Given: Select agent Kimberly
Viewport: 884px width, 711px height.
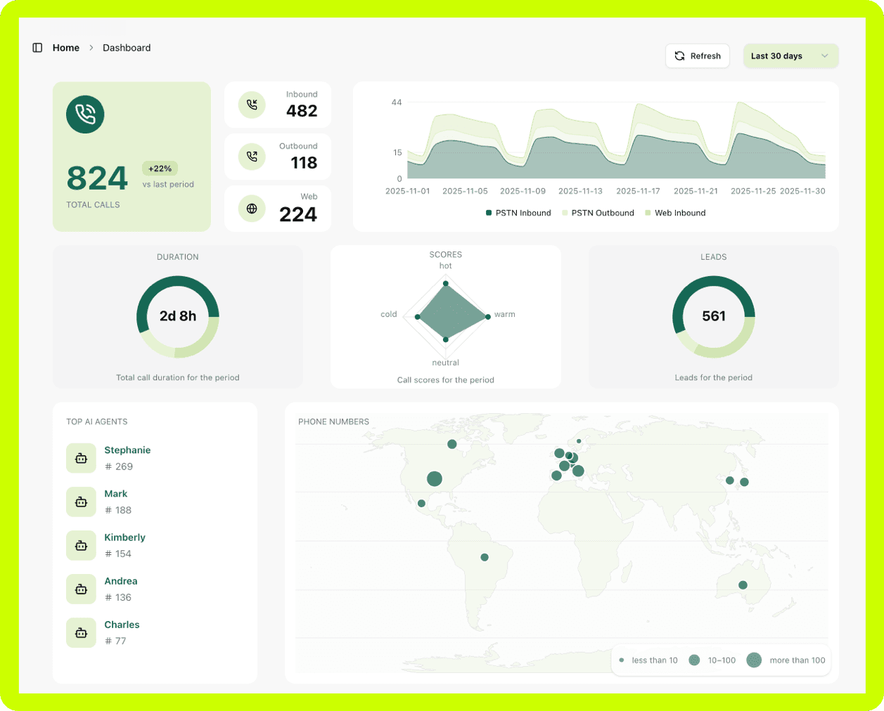Looking at the screenshot, I should tap(125, 537).
